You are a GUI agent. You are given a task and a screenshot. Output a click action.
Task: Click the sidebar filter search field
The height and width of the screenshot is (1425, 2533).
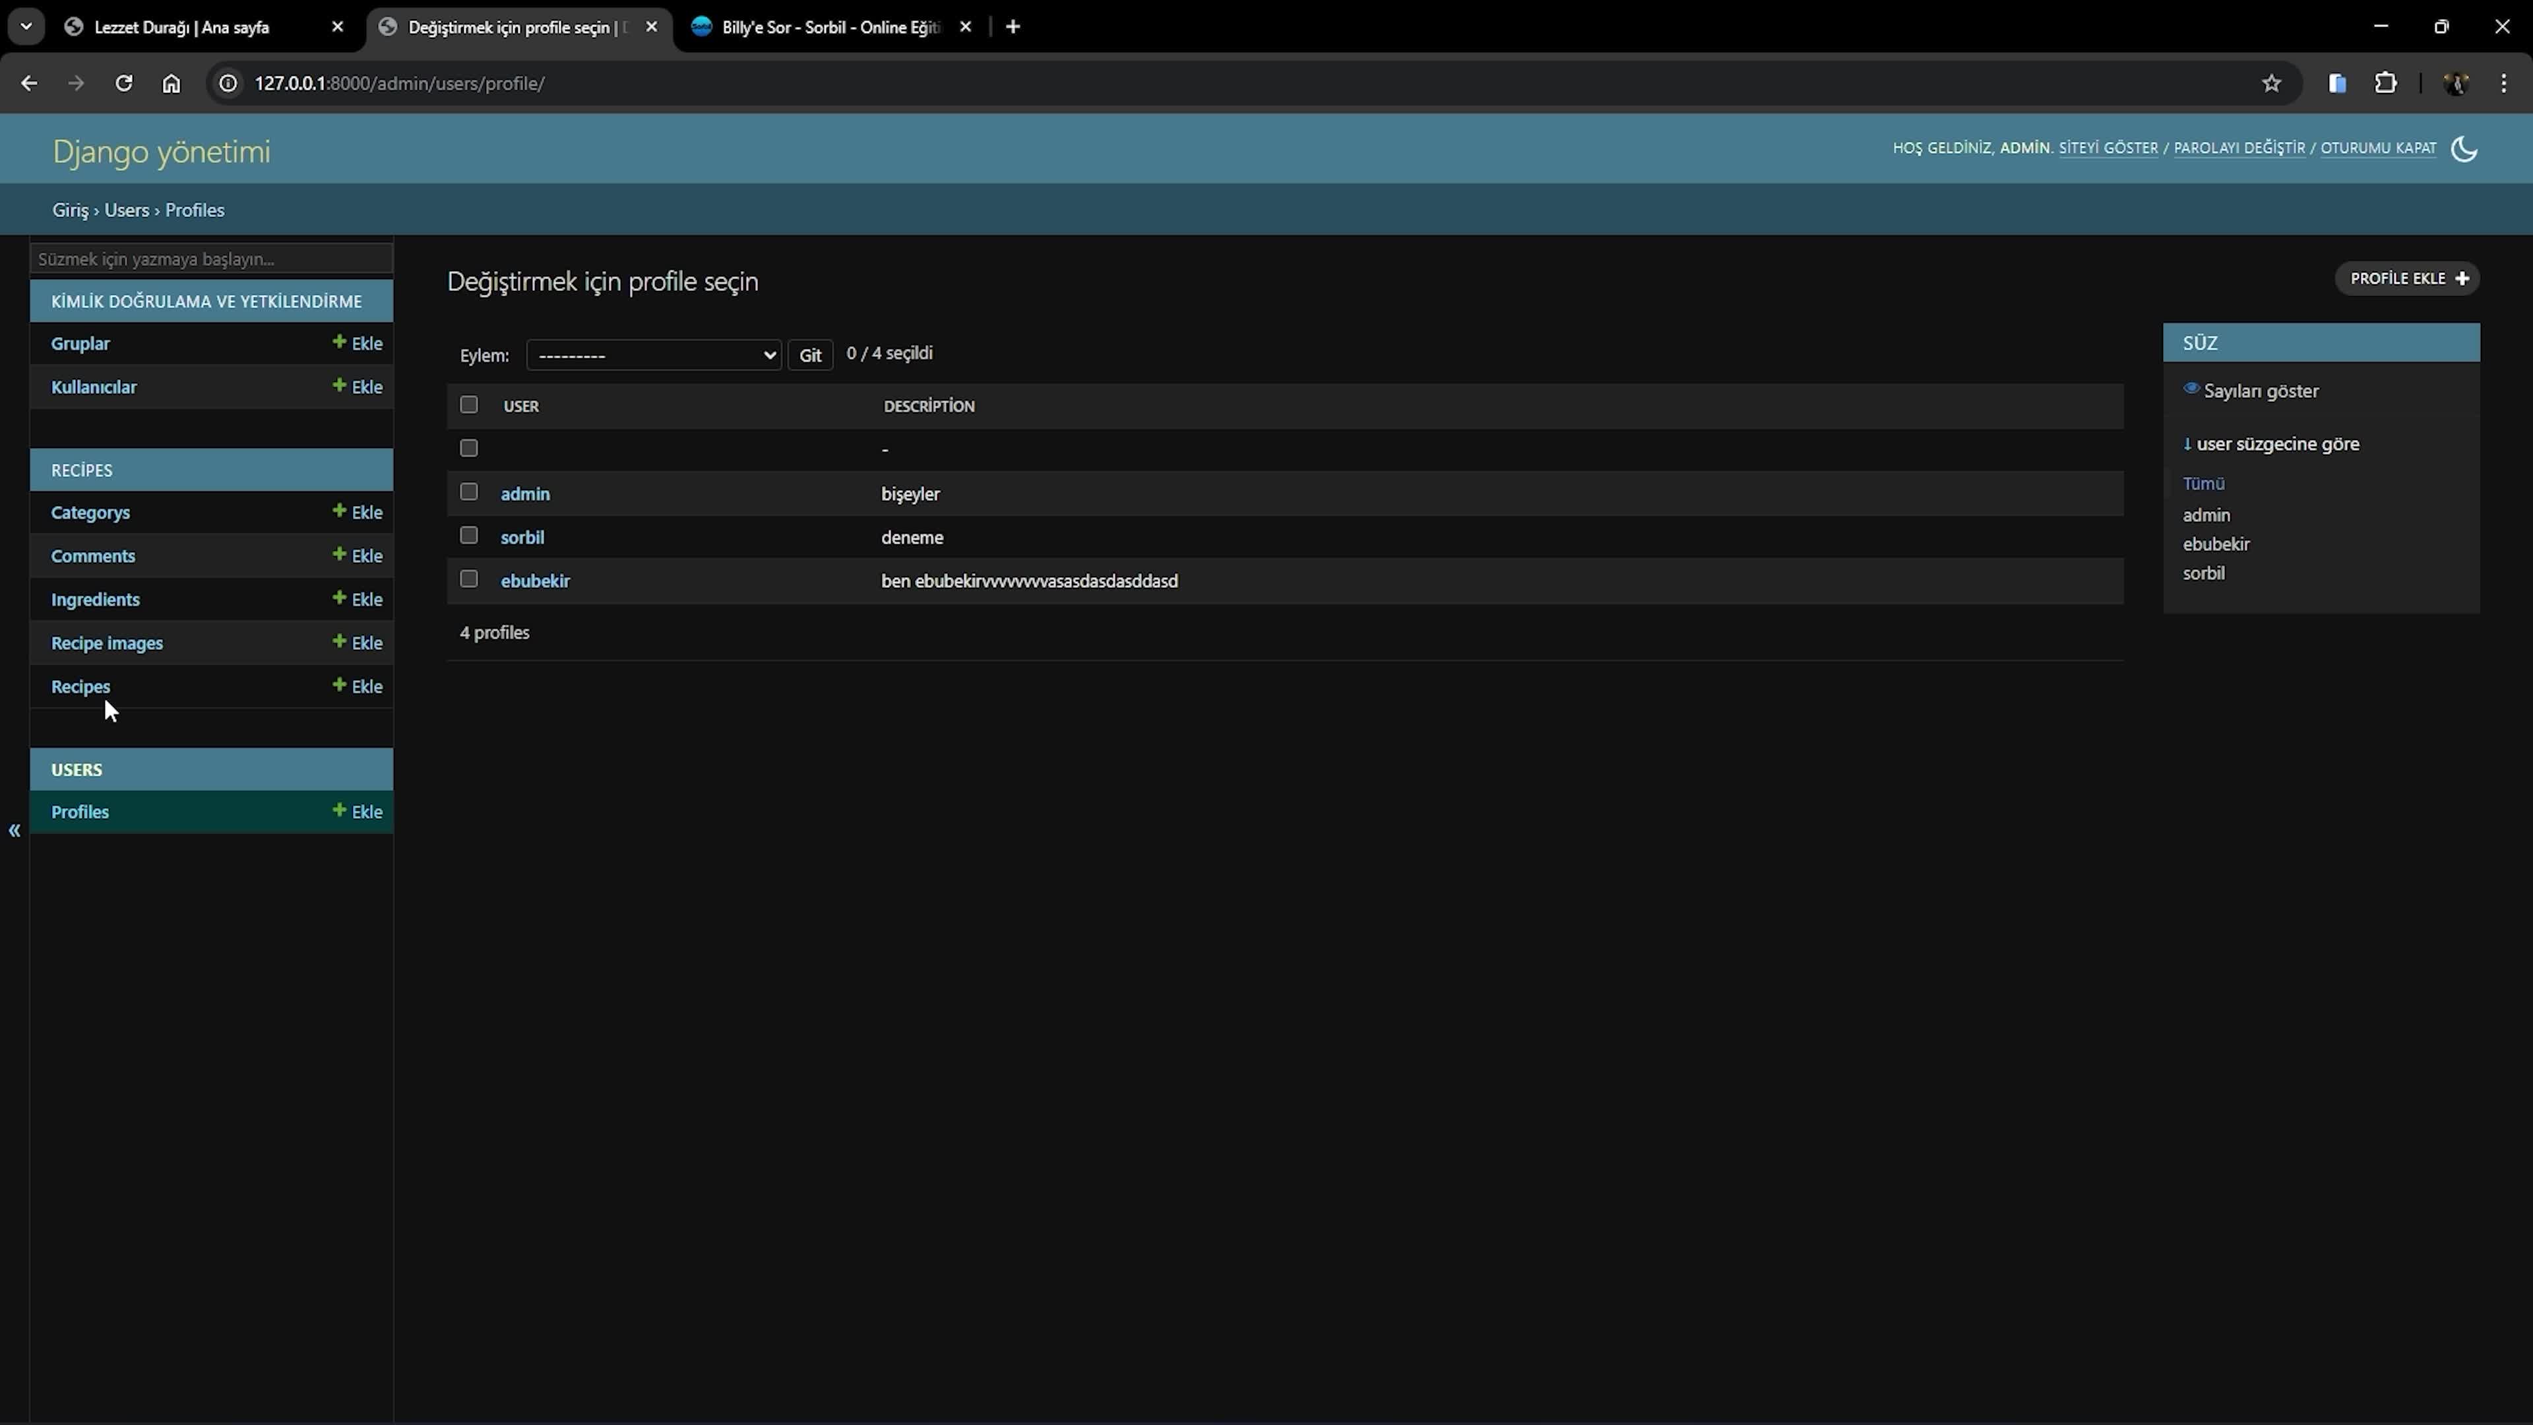(211, 259)
